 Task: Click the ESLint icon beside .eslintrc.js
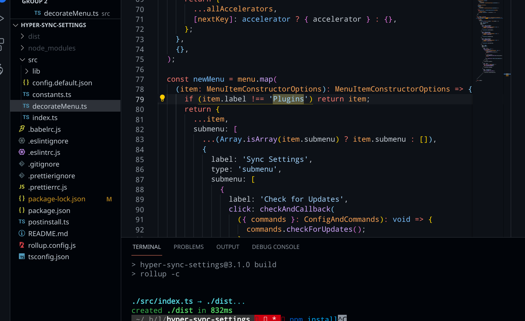(x=22, y=152)
